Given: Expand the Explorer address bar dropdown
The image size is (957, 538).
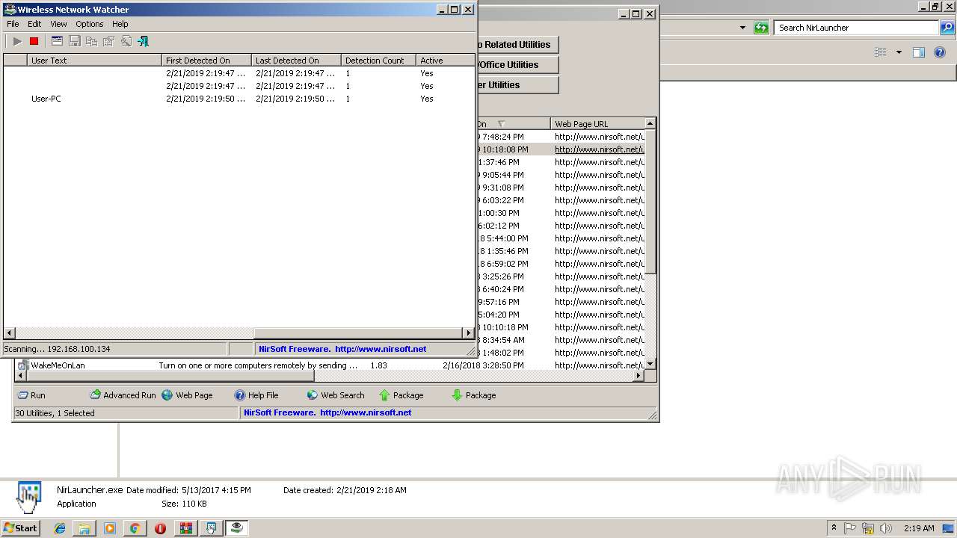Looking at the screenshot, I should [x=742, y=28].
